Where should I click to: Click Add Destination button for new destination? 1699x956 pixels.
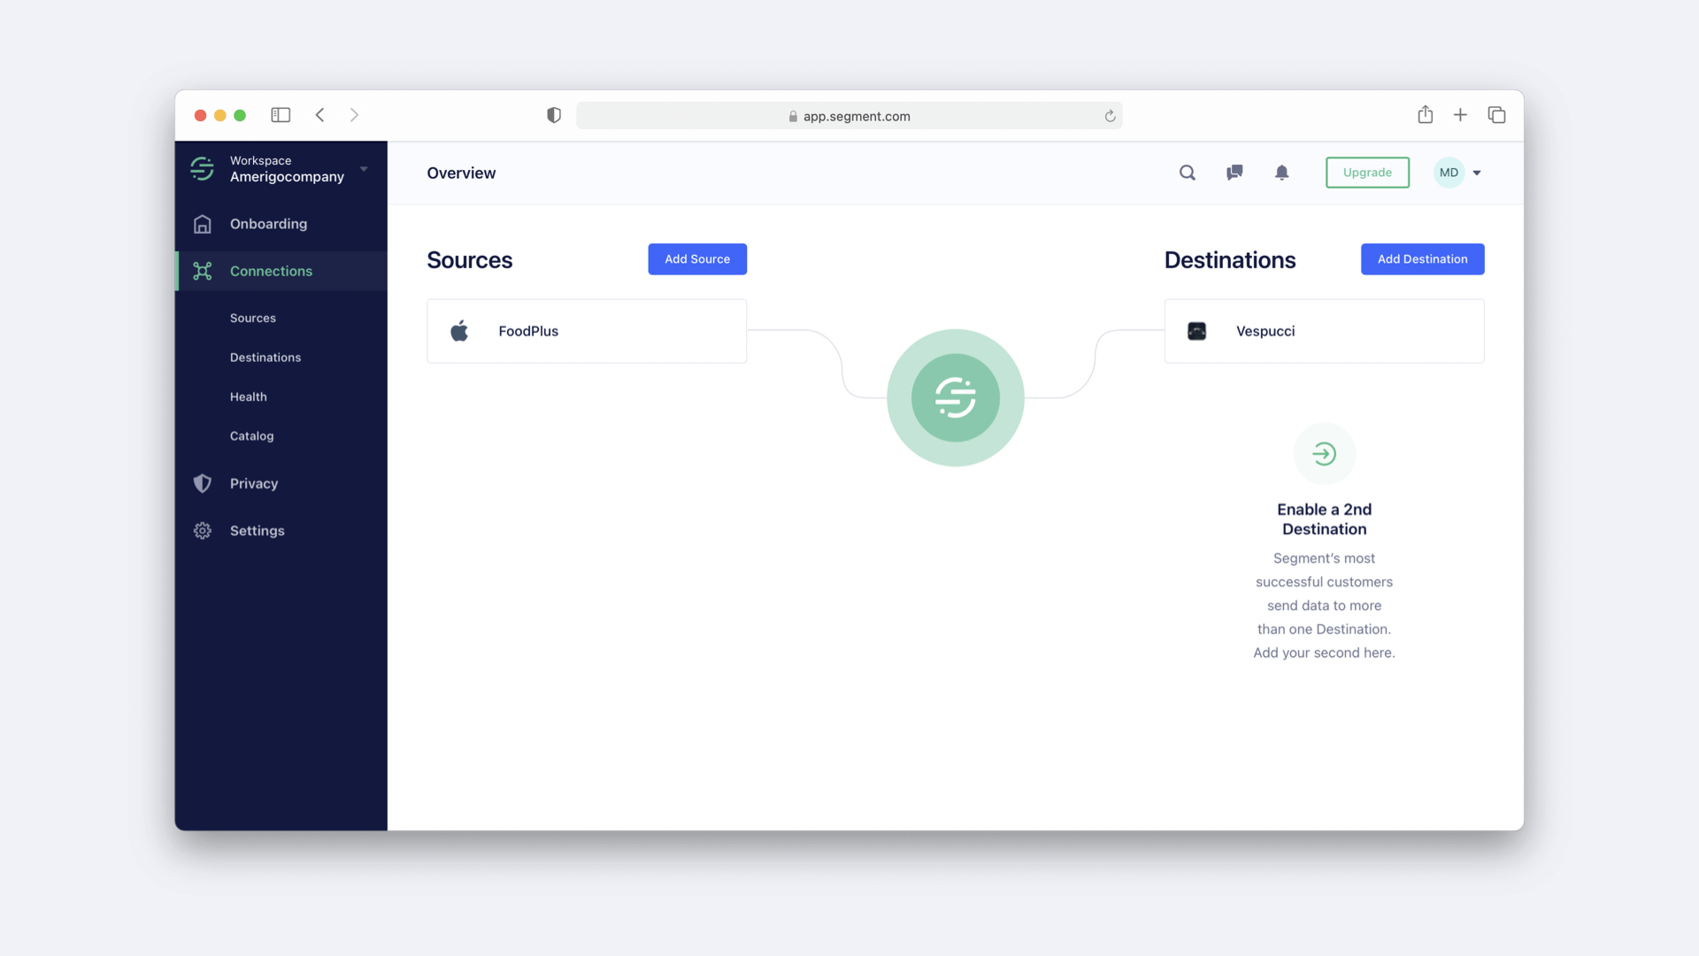tap(1422, 258)
